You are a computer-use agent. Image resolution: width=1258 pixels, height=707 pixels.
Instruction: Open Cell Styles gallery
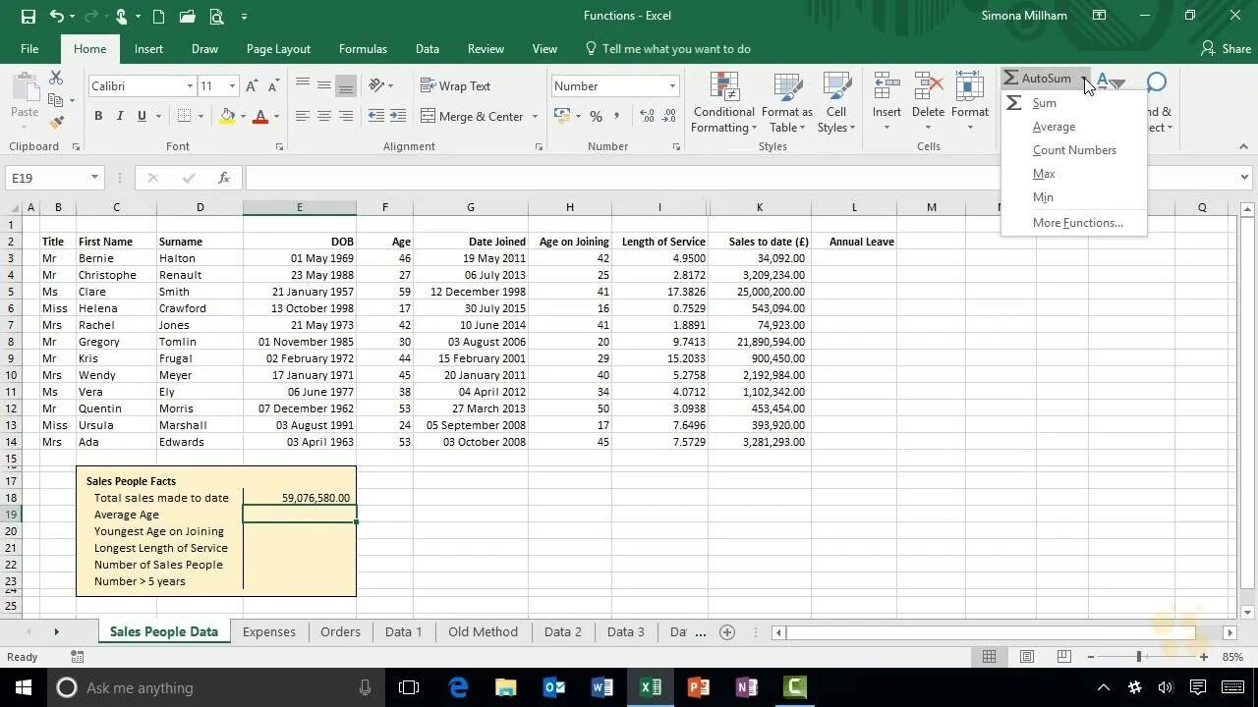836,103
